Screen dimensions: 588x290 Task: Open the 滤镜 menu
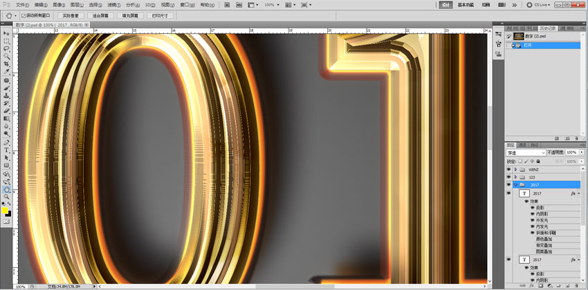[x=113, y=5]
